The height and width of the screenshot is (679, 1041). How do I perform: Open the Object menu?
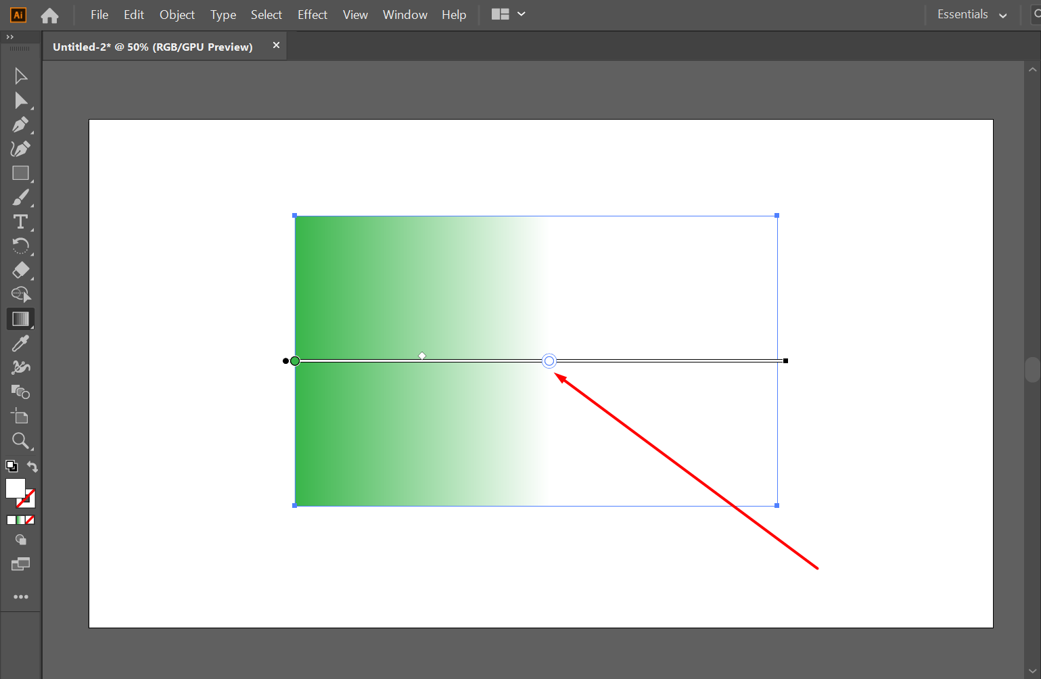click(177, 14)
